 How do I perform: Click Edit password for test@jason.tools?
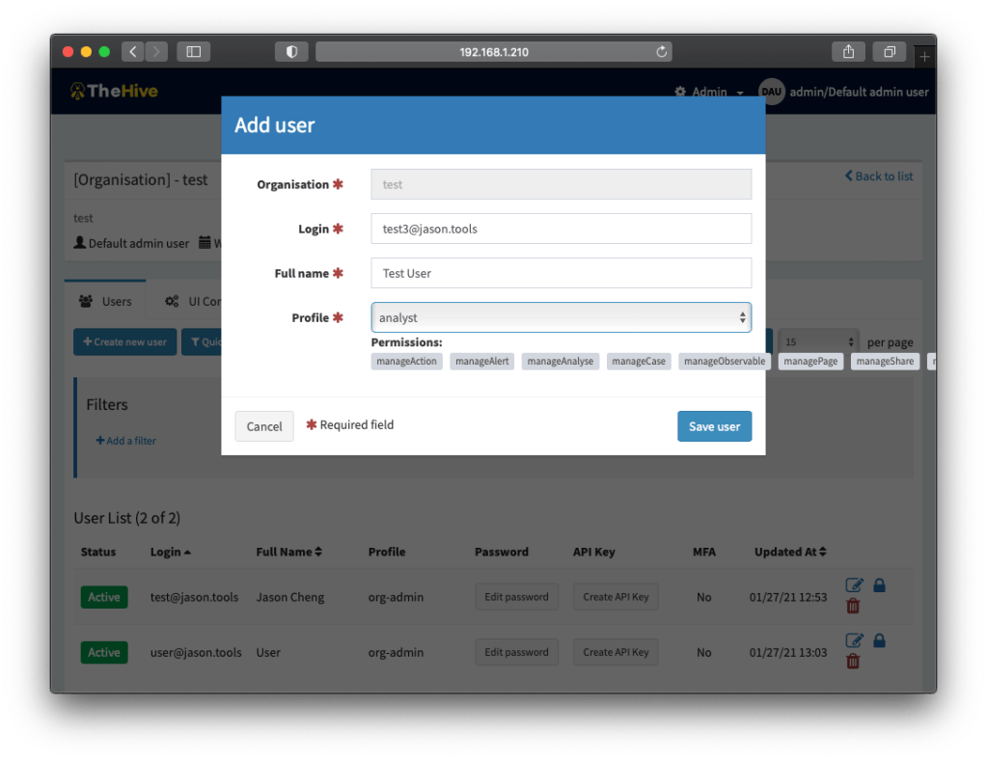(516, 597)
